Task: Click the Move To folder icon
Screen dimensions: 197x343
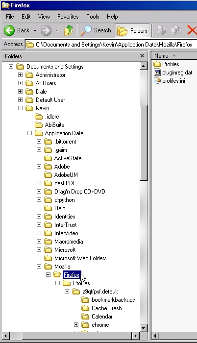Action: coord(161,30)
